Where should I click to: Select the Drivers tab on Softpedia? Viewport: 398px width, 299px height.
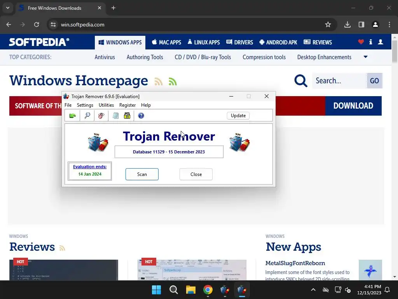[x=239, y=42]
